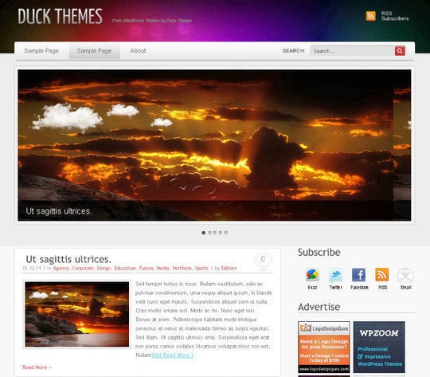
Task: Click the post date 01.12.11
Action: [x=32, y=269]
